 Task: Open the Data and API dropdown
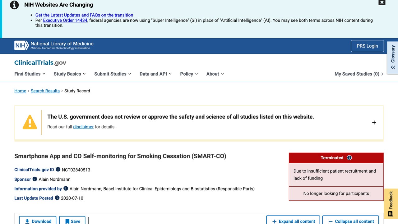coord(155,74)
